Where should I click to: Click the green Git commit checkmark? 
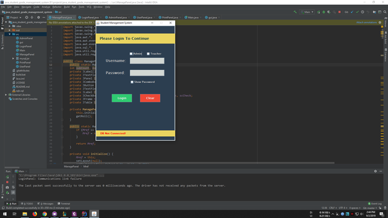tap(357, 12)
